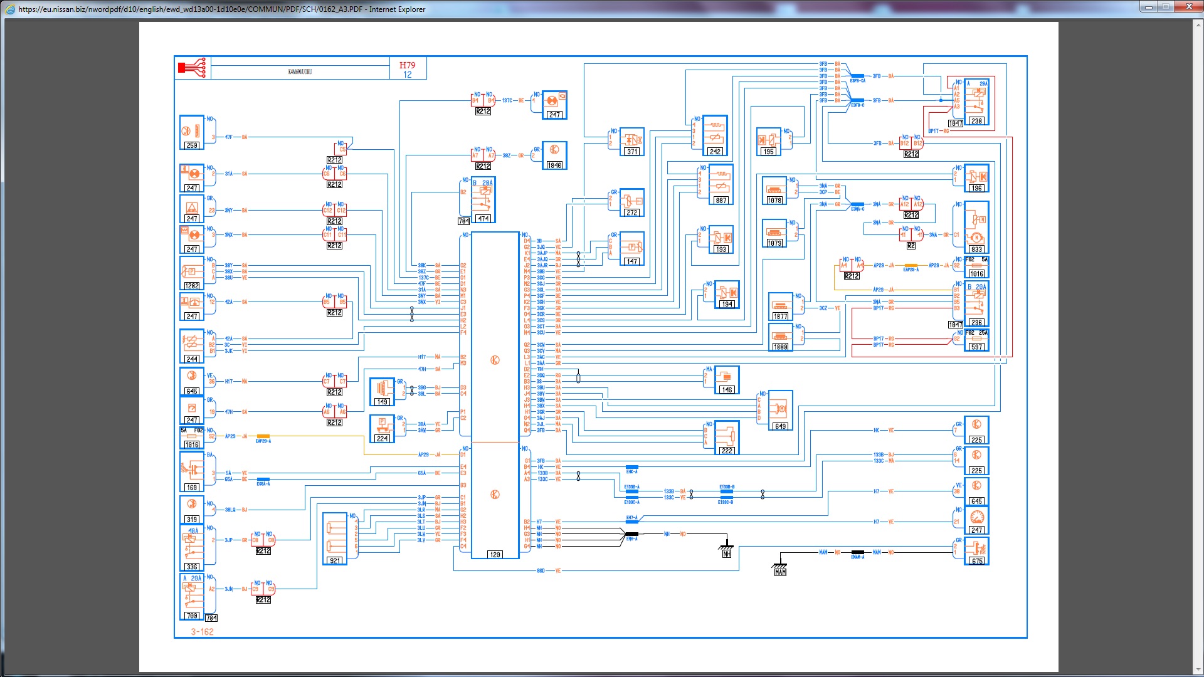
Task: Select injector component 195
Action: [x=769, y=142]
